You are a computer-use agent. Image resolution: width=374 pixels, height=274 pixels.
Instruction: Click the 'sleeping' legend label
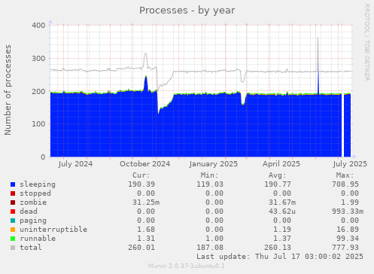click(x=38, y=184)
